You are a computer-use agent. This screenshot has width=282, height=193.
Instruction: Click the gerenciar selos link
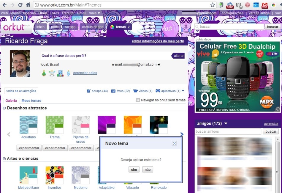tap(85, 73)
